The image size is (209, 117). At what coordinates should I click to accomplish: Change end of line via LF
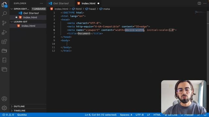coord(149,115)
